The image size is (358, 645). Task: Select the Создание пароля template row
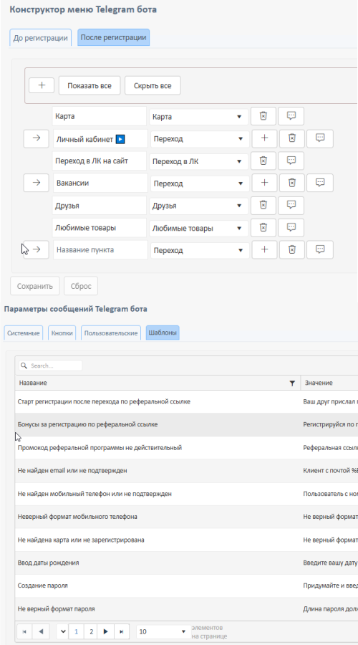pos(186,586)
